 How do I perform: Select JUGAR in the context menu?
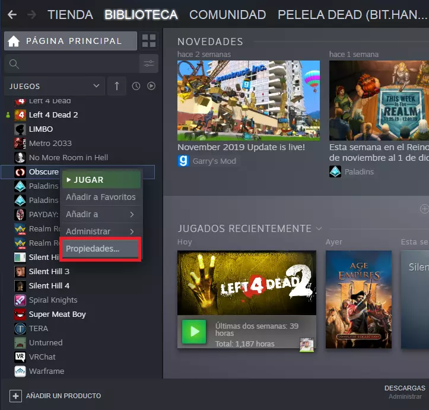coord(101,180)
